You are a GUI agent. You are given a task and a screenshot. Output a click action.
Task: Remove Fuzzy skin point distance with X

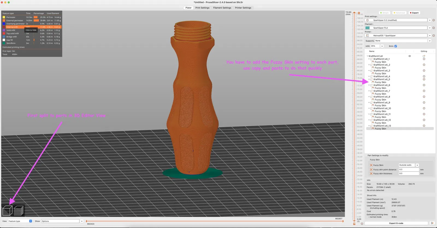(x=371, y=170)
